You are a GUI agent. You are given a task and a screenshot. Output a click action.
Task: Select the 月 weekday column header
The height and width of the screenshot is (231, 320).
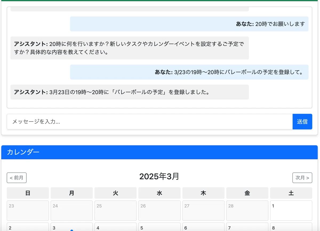(72, 193)
